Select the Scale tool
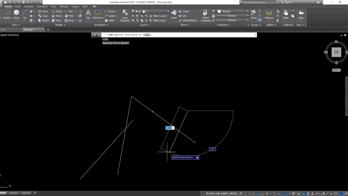The width and height of the screenshot is (348, 196). coord(56,20)
